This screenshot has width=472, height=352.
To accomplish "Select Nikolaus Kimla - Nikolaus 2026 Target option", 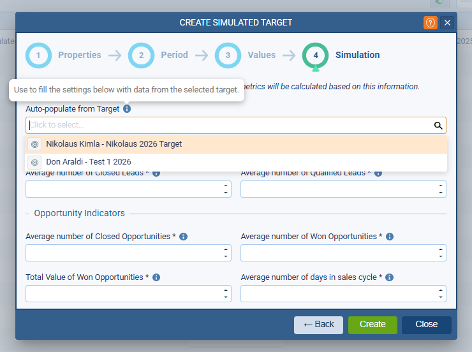I will (114, 144).
